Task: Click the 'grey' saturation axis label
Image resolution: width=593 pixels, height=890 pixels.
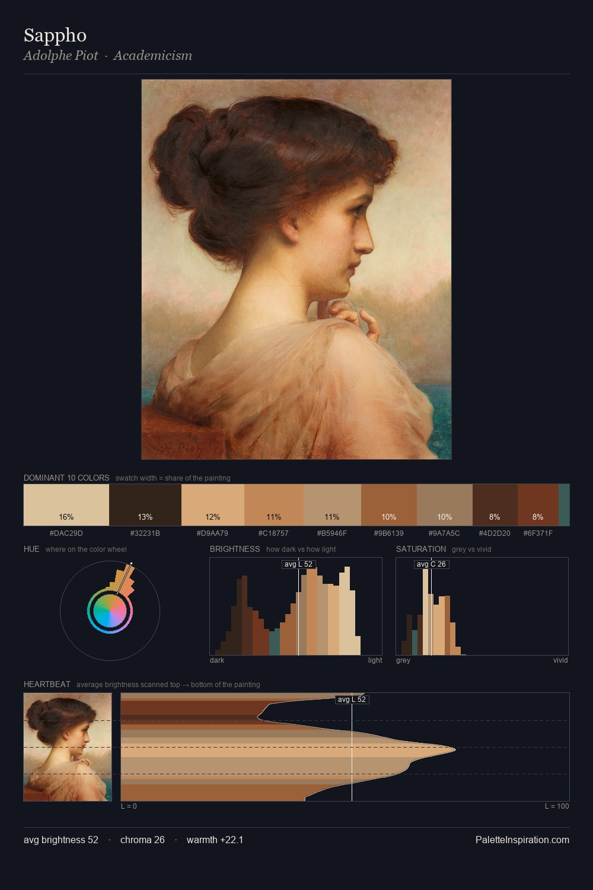Action: pos(403,660)
